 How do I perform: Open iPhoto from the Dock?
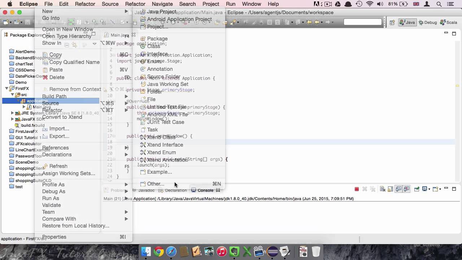point(209,251)
